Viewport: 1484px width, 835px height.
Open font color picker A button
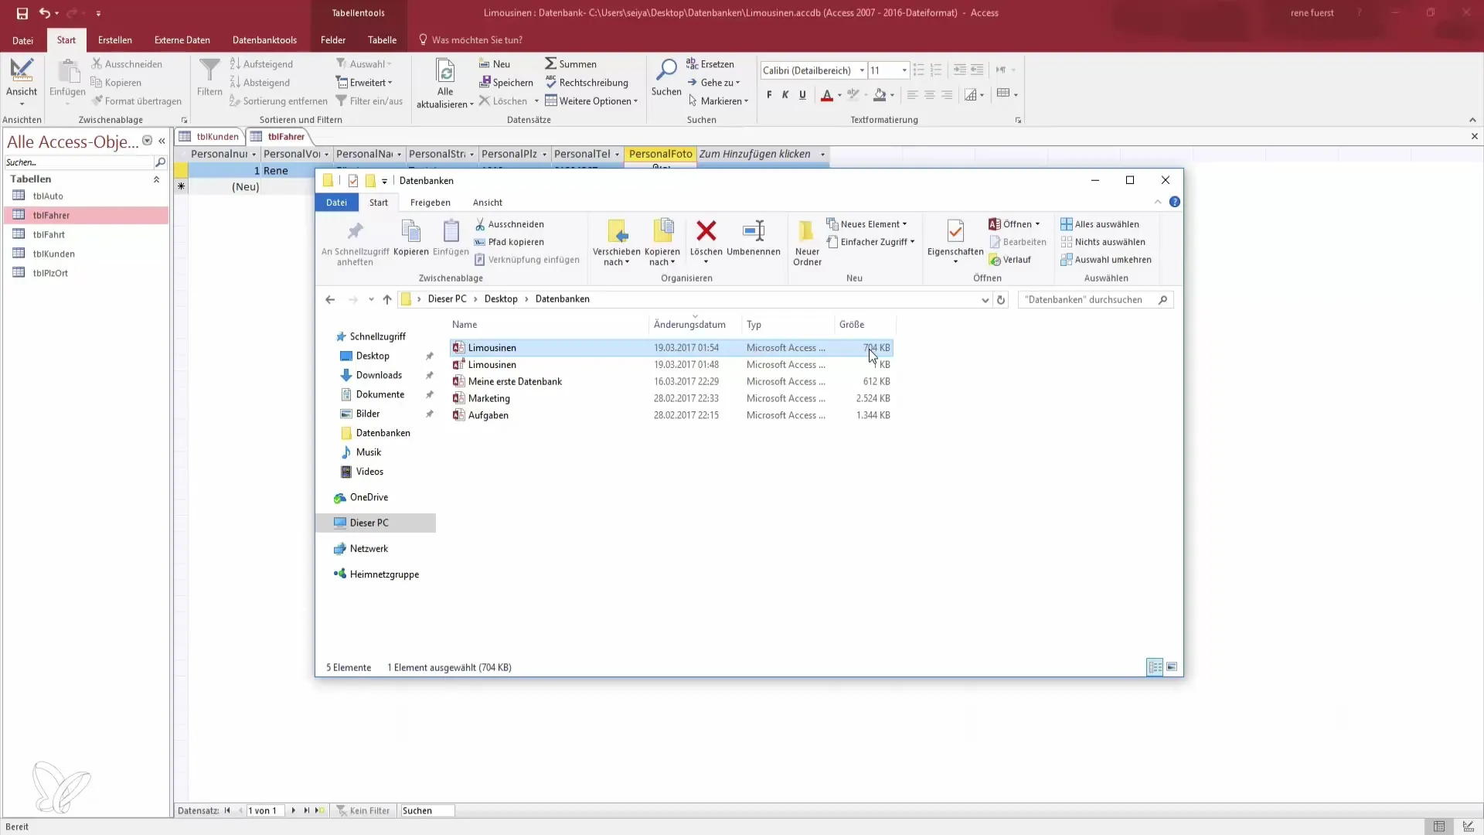826,95
